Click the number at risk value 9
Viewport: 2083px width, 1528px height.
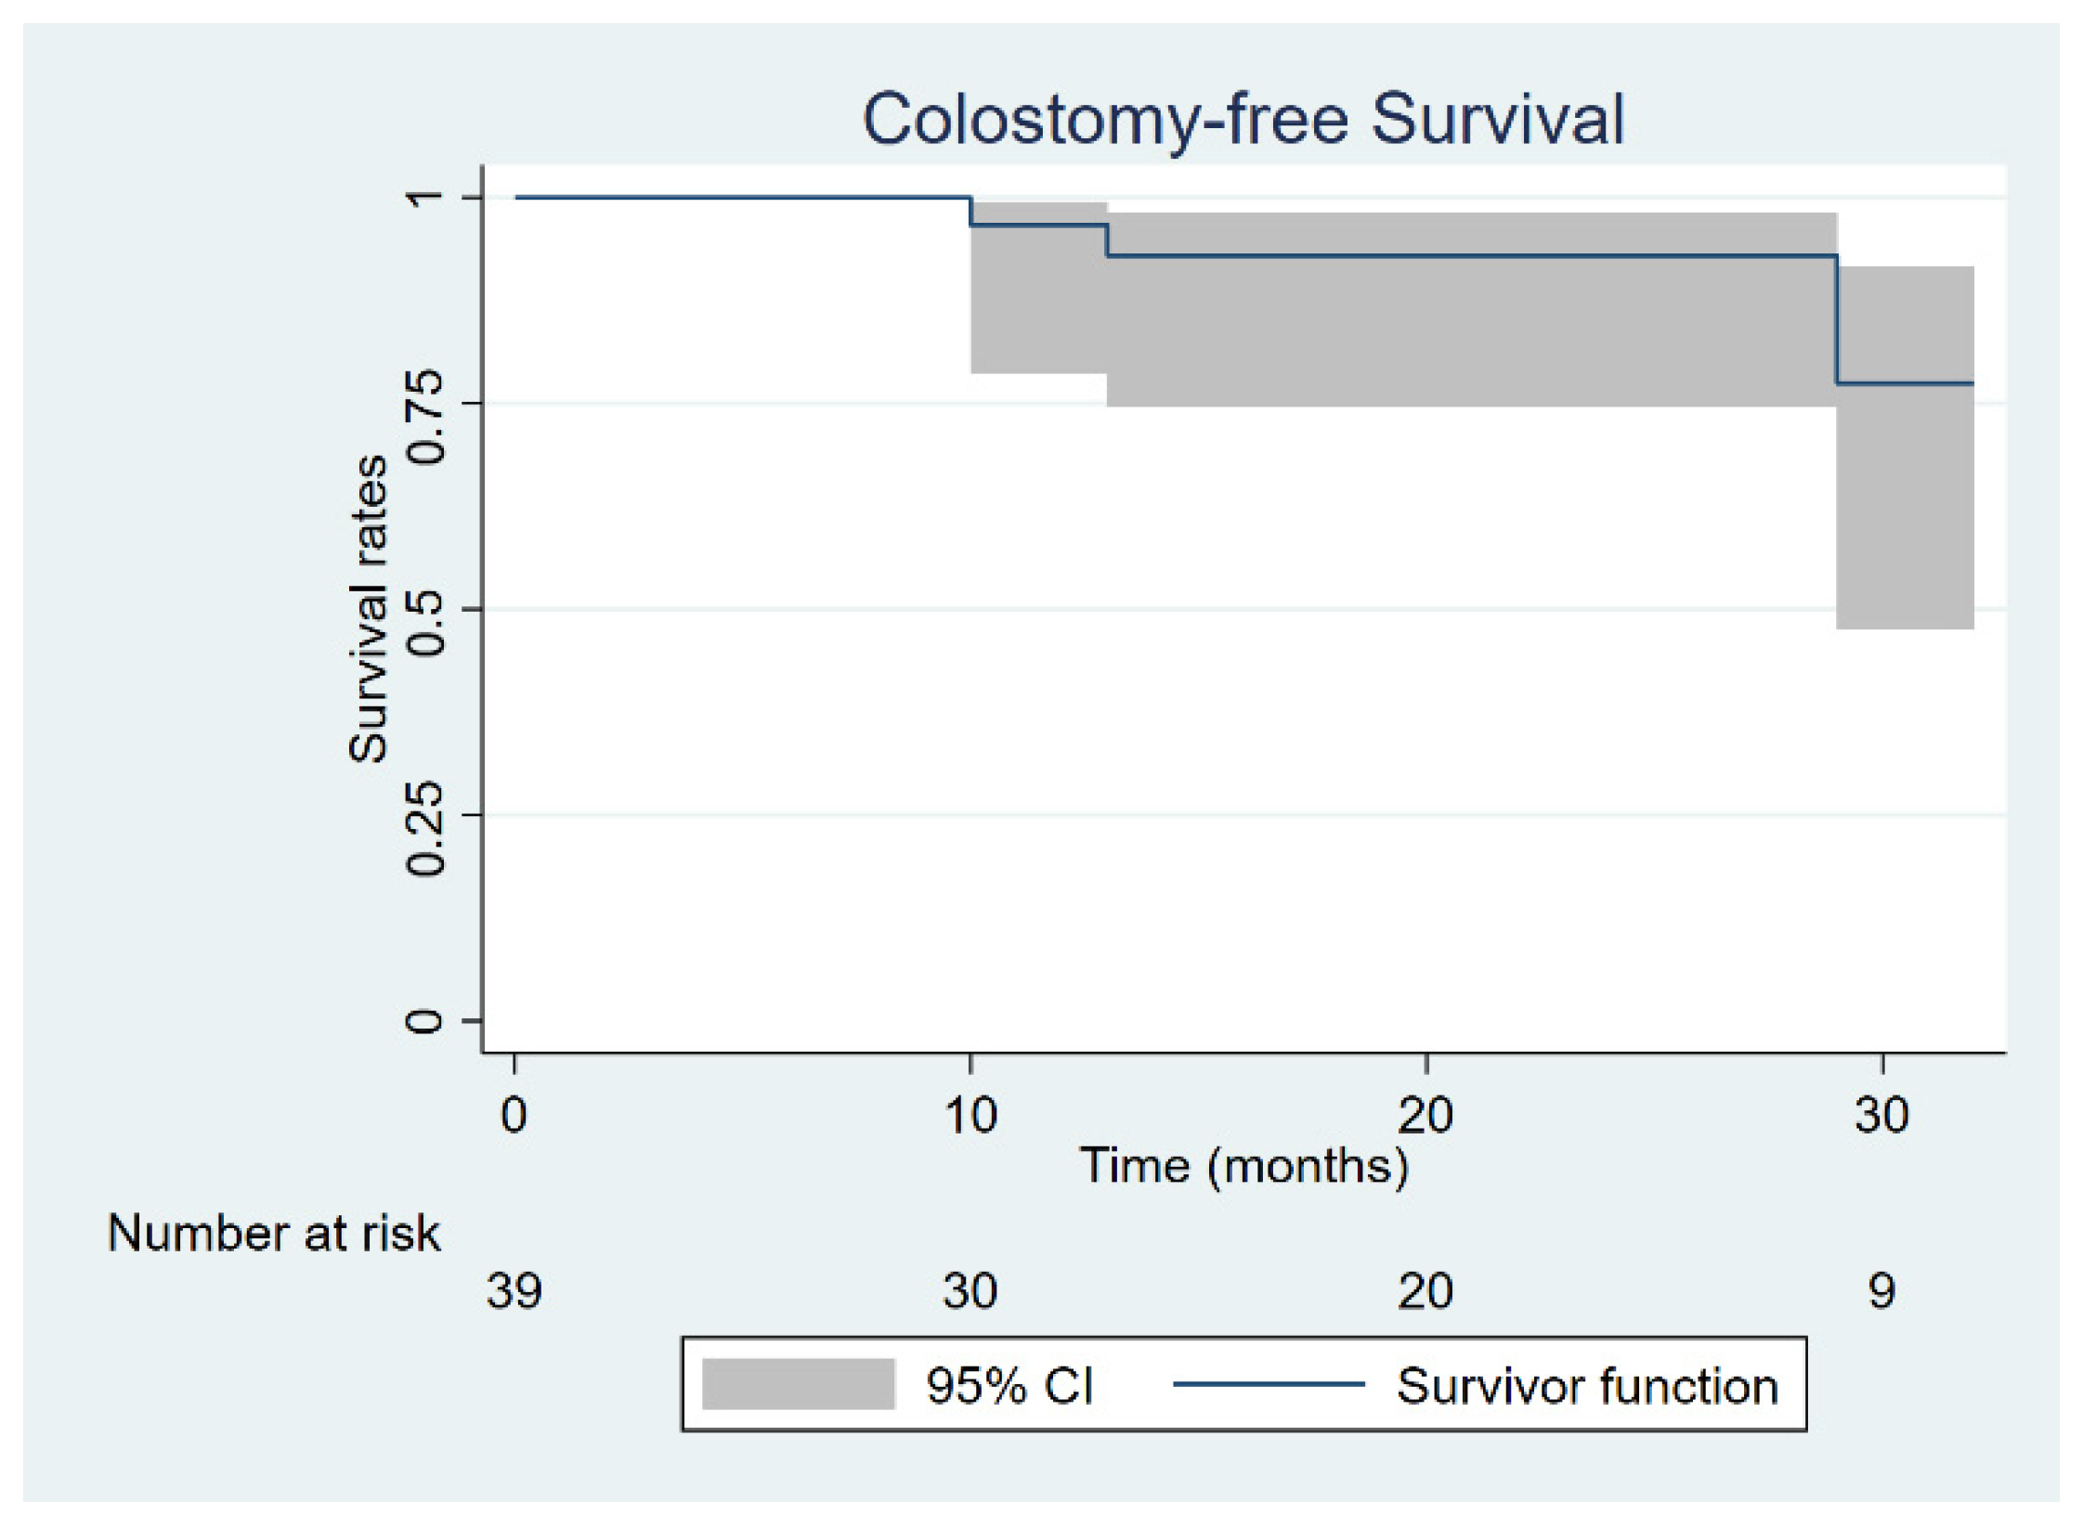pos(1881,1291)
